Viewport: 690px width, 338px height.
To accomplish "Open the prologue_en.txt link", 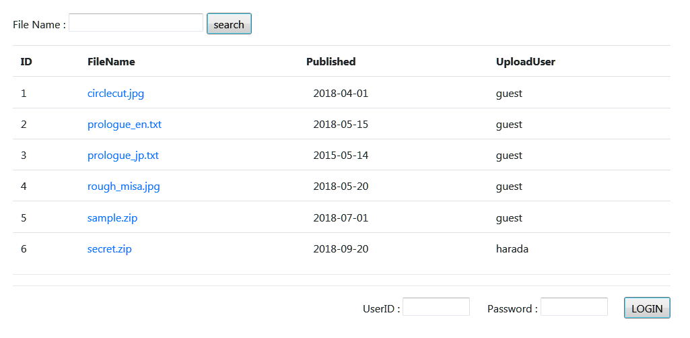I will pos(125,125).
